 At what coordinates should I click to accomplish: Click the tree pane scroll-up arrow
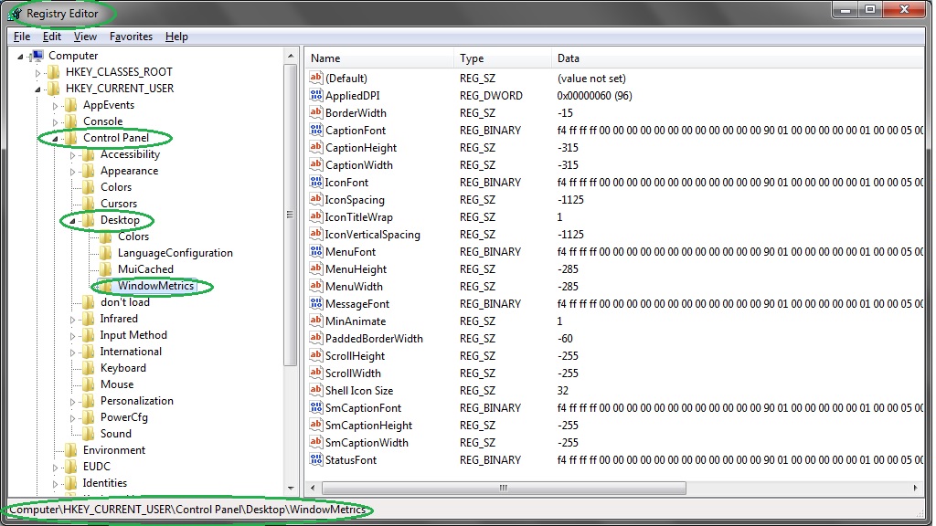click(291, 56)
